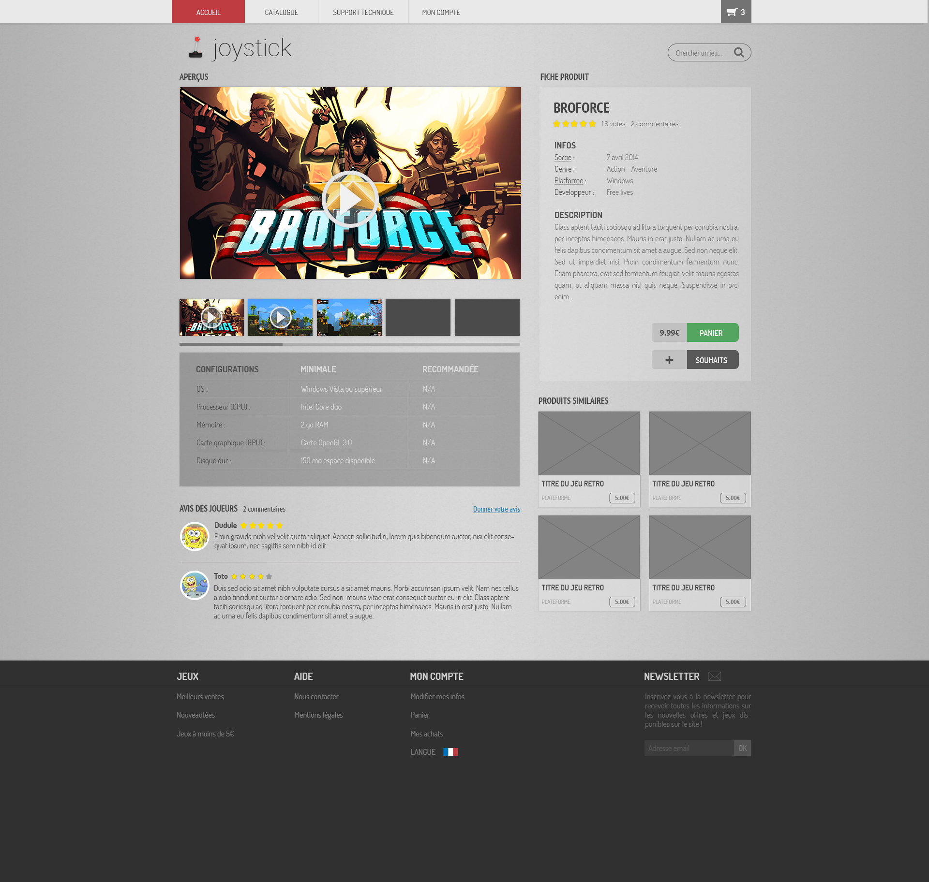Click the thumbnail gallery scroll bar
Viewport: 929px width, 882px height.
(x=231, y=344)
